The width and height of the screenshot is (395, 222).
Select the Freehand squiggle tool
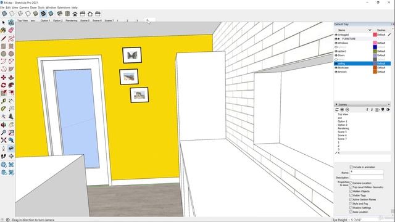point(11,38)
